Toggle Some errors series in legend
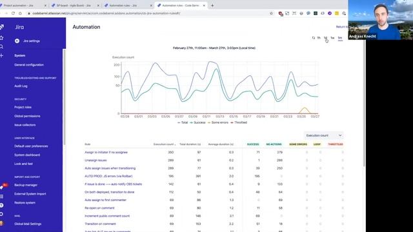 coord(218,122)
